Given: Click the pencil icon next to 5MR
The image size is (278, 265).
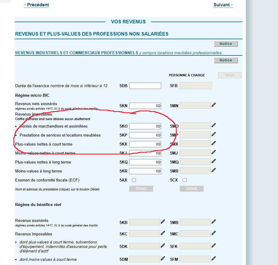Looking at the screenshot, I should pyautogui.click(x=214, y=170).
